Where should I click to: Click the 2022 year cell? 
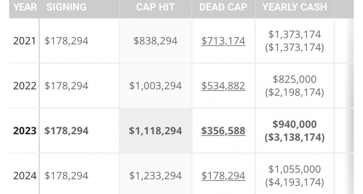24,86
